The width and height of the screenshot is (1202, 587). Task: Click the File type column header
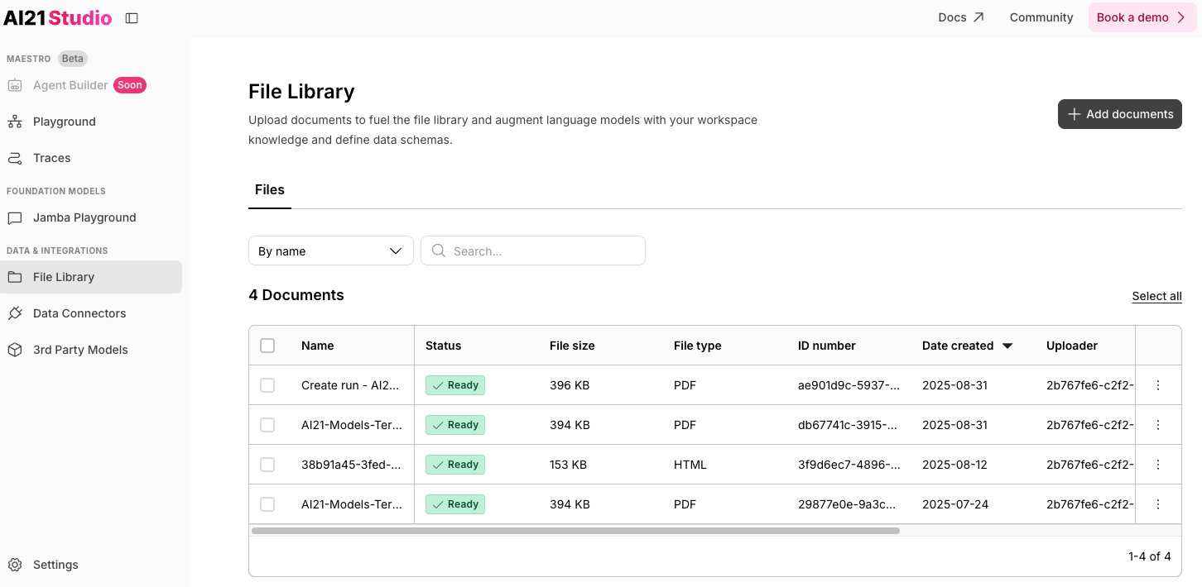(698, 346)
